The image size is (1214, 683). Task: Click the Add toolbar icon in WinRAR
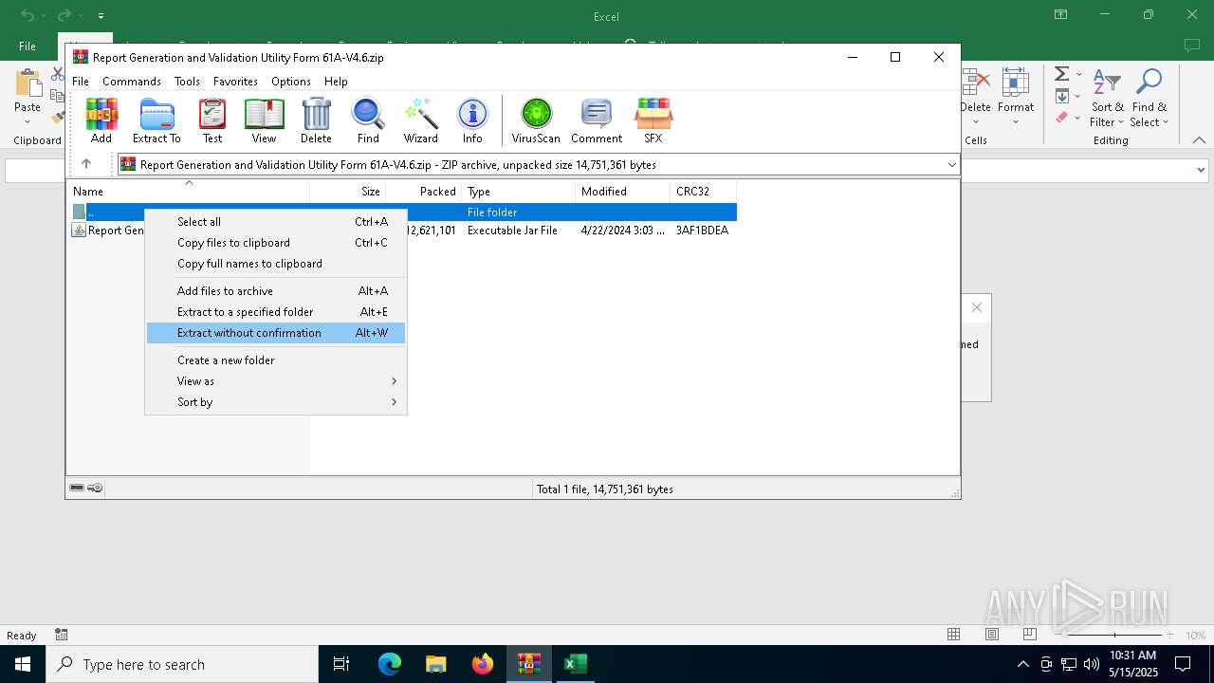[x=101, y=120]
